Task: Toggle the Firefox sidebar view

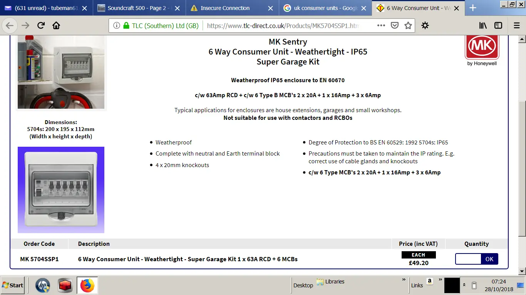Action: click(x=498, y=26)
